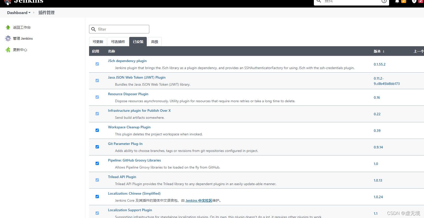The height and width of the screenshot is (218, 424).
Task: Toggle Resource Disposer Plugin checkbox
Action: [97, 97]
